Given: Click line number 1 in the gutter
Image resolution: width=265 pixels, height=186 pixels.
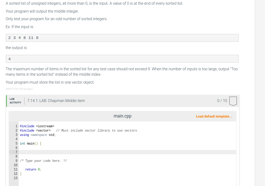Looking at the screenshot, I should tap(16, 126).
